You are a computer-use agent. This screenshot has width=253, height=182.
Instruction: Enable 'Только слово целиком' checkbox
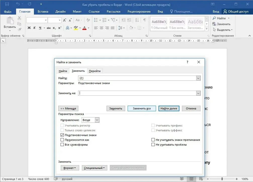click(x=62, y=130)
